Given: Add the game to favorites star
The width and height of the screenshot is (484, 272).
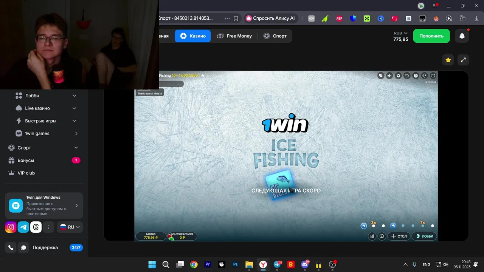Looking at the screenshot, I should pos(448,60).
